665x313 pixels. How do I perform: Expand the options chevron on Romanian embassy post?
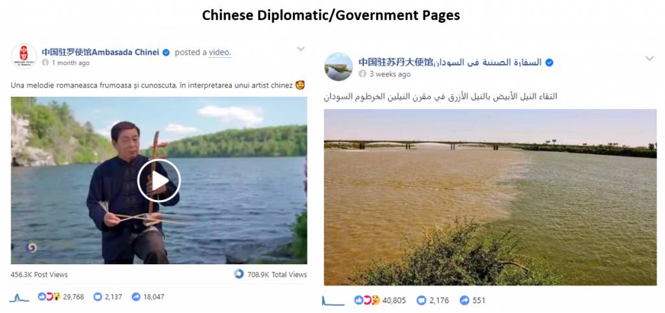[301, 49]
